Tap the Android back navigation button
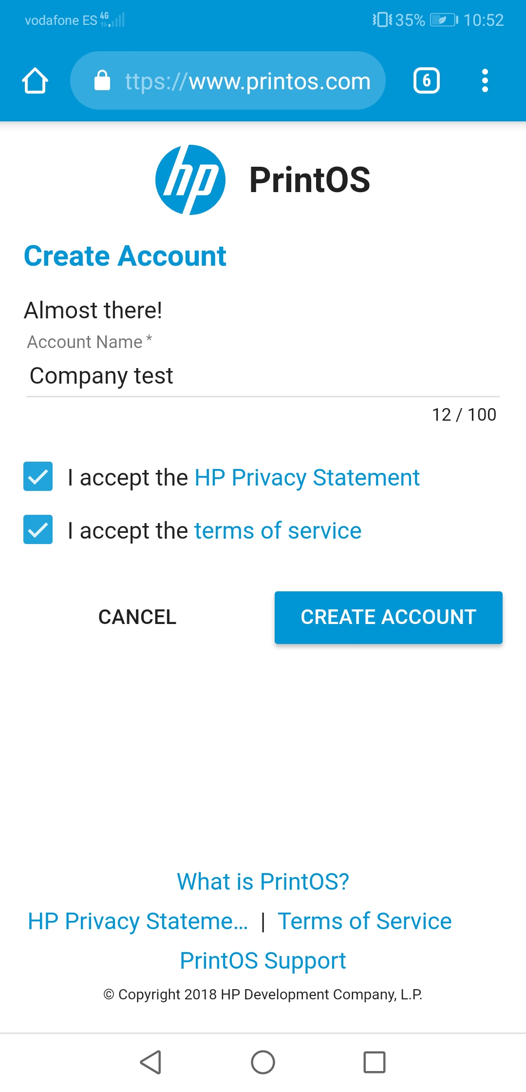 click(x=150, y=1062)
